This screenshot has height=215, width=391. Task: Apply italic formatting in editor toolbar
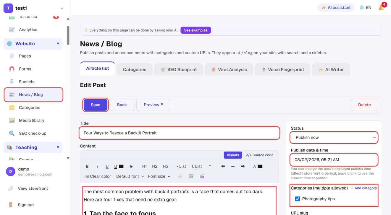click(x=98, y=166)
